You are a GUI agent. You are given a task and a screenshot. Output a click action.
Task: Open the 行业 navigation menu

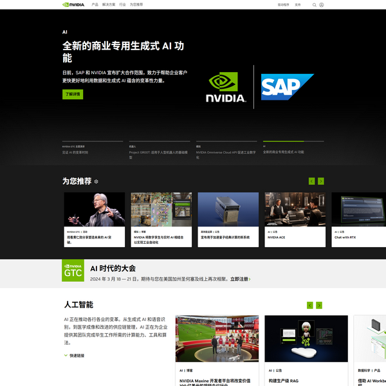[122, 5]
